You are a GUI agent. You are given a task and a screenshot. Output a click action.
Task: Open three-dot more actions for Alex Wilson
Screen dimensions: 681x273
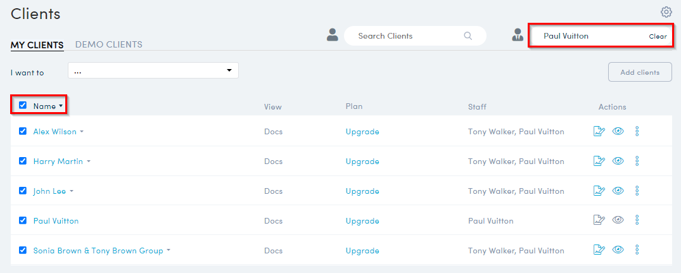coord(637,132)
